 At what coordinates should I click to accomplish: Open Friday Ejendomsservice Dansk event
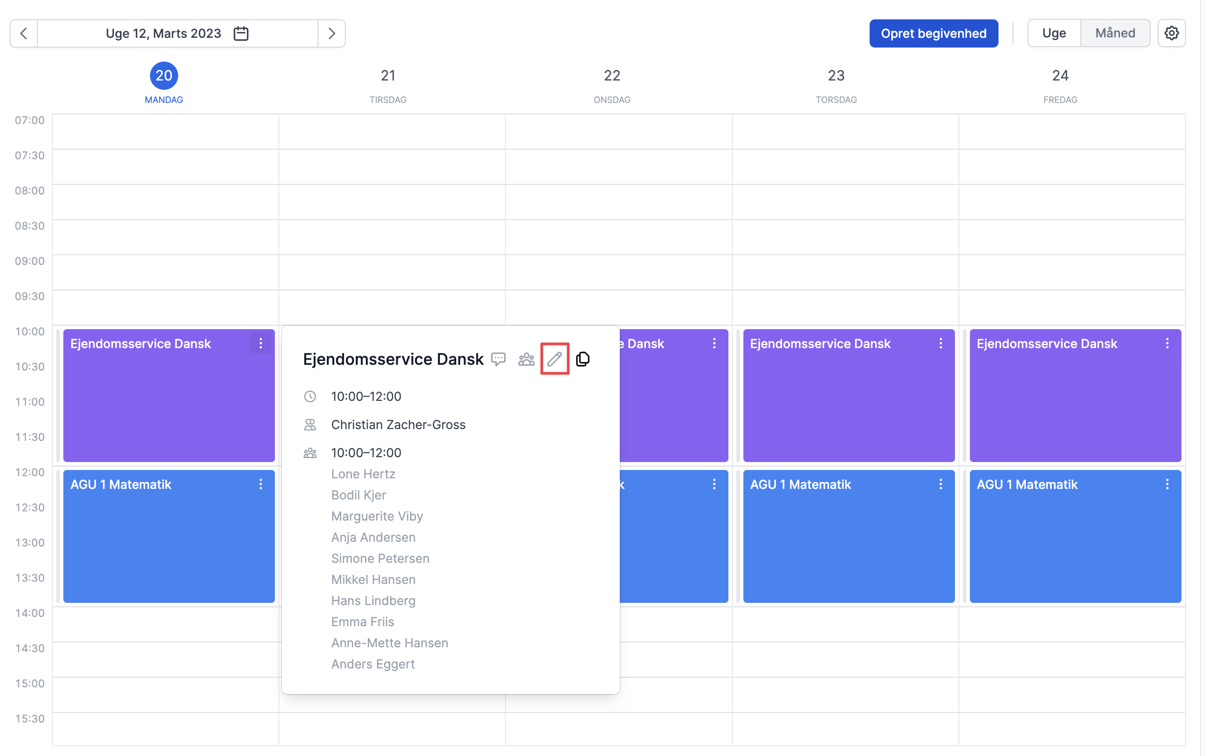pyautogui.click(x=1075, y=395)
